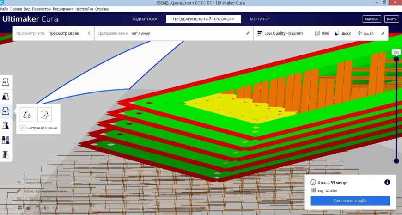Image resolution: width=402 pixels, height=215 pixels.
Task: Click the right side view icon
Action: 55,208
